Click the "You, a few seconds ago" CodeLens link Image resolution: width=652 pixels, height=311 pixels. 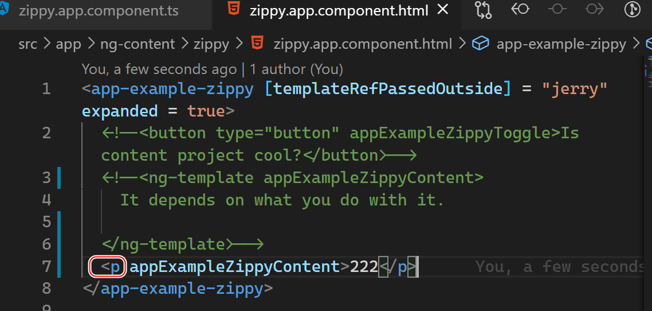(x=159, y=69)
